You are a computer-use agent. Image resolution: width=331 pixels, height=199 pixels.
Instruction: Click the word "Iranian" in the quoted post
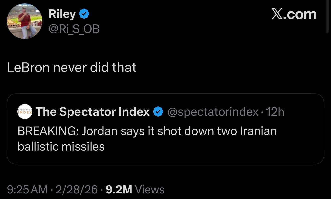258,131
